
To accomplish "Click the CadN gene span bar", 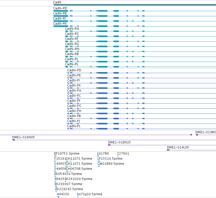I will (135, 5).
